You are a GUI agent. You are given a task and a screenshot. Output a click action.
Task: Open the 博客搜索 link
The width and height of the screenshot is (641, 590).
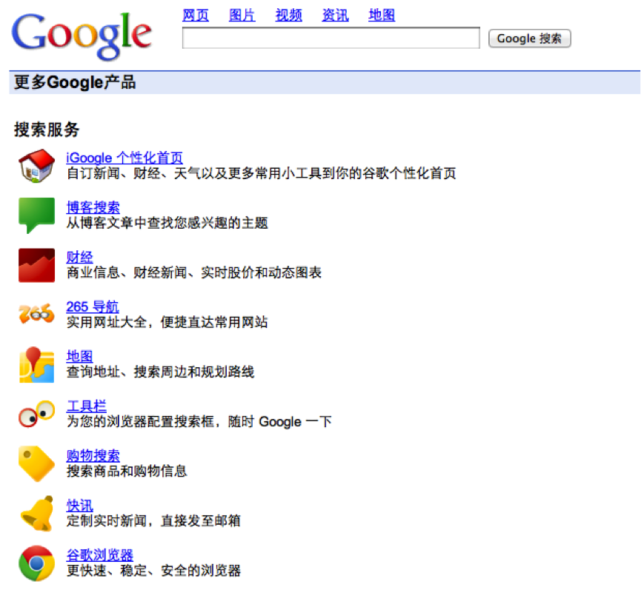(93, 207)
